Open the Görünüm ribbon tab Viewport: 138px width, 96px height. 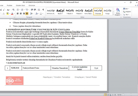[x=32, y=5]
